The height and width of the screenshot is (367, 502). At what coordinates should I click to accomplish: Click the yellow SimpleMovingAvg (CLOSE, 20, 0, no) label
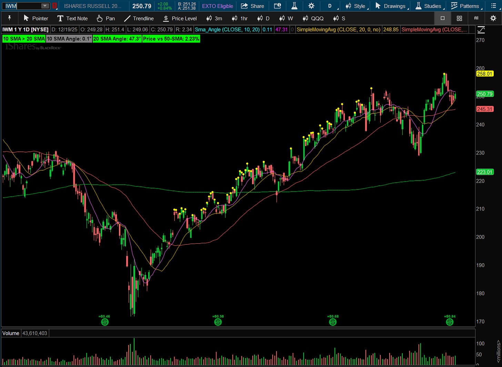[x=339, y=30]
